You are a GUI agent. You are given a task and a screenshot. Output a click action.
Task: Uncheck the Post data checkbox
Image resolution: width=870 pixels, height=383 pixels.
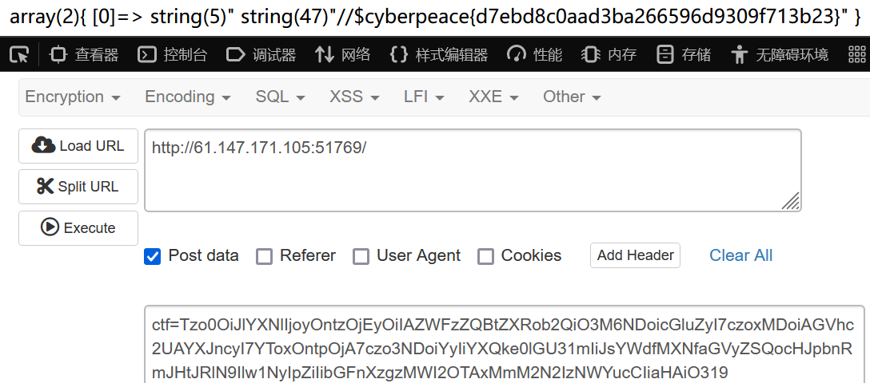[x=152, y=256]
